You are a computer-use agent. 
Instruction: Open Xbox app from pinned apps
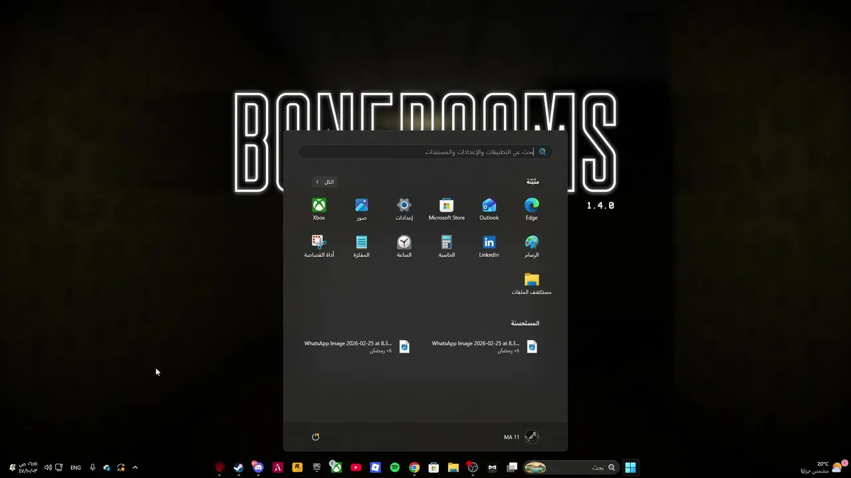pyautogui.click(x=319, y=209)
